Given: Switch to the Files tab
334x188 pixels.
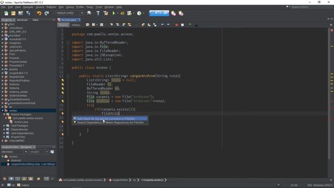Looking at the screenshot, I should coord(35,20).
